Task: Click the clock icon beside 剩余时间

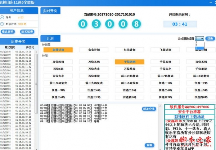Action: click(2, 24)
